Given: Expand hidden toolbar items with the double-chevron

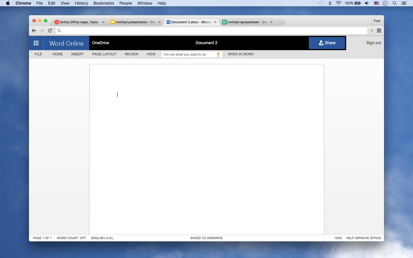Looking at the screenshot, I should [371, 31].
